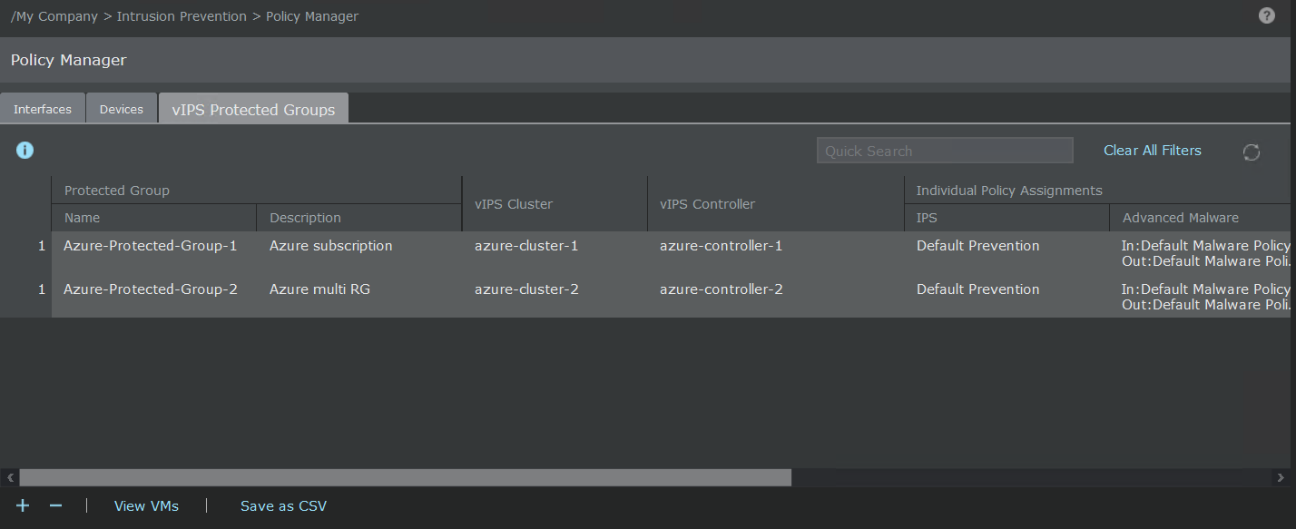Click Default Prevention in the Azure-Protected-Group-1 row
This screenshot has width=1296, height=529.
click(x=978, y=246)
